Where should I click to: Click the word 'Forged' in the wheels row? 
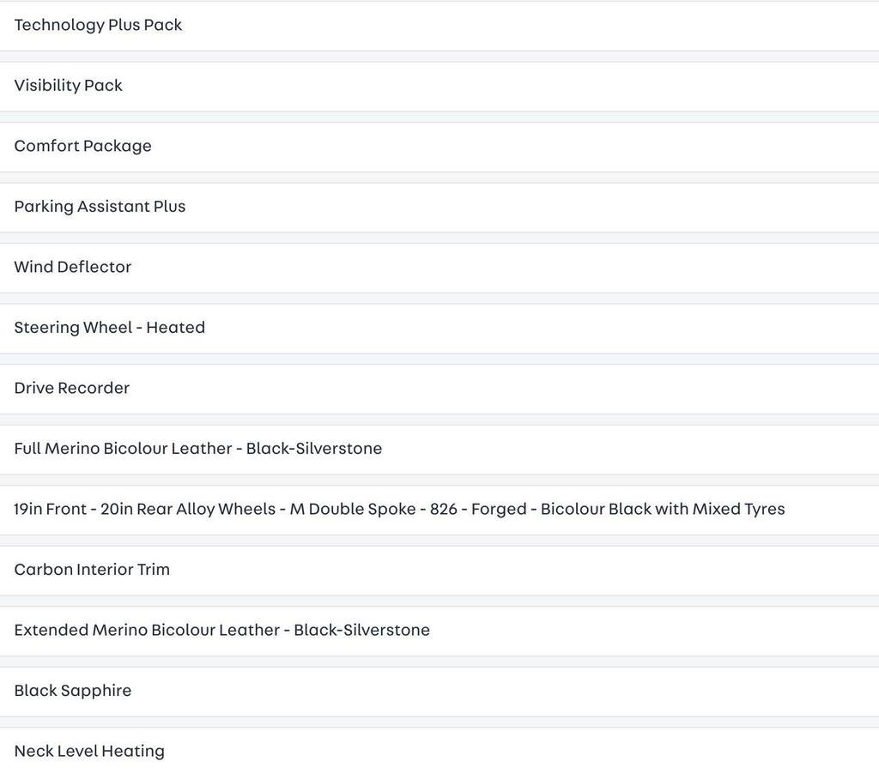point(499,509)
